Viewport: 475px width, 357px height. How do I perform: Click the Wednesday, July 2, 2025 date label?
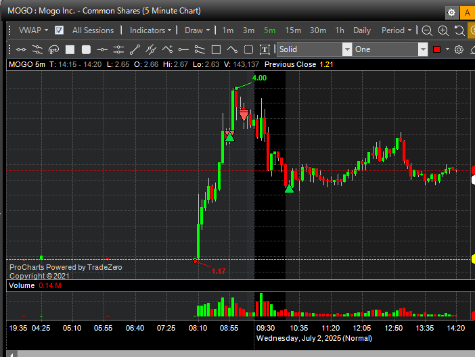point(314,338)
